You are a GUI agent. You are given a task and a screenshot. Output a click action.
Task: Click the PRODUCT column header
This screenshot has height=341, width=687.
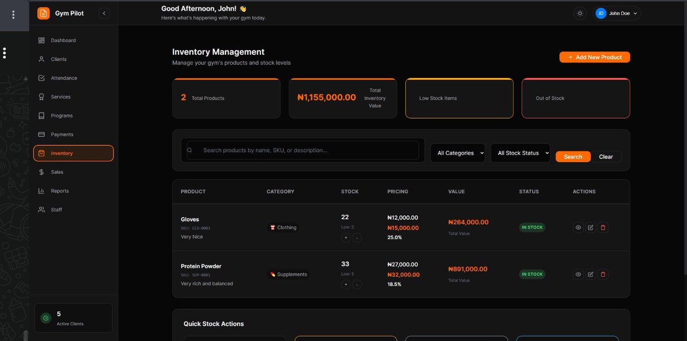click(193, 192)
